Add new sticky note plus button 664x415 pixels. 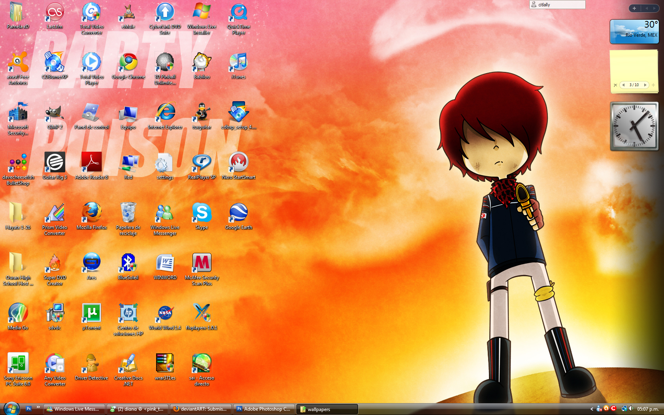(653, 85)
